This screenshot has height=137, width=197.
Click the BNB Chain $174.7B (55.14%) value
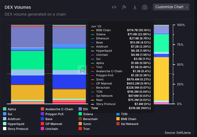[139, 30]
